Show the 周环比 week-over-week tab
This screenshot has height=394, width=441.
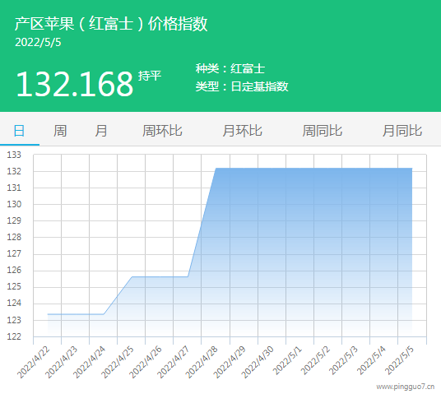tap(162, 131)
